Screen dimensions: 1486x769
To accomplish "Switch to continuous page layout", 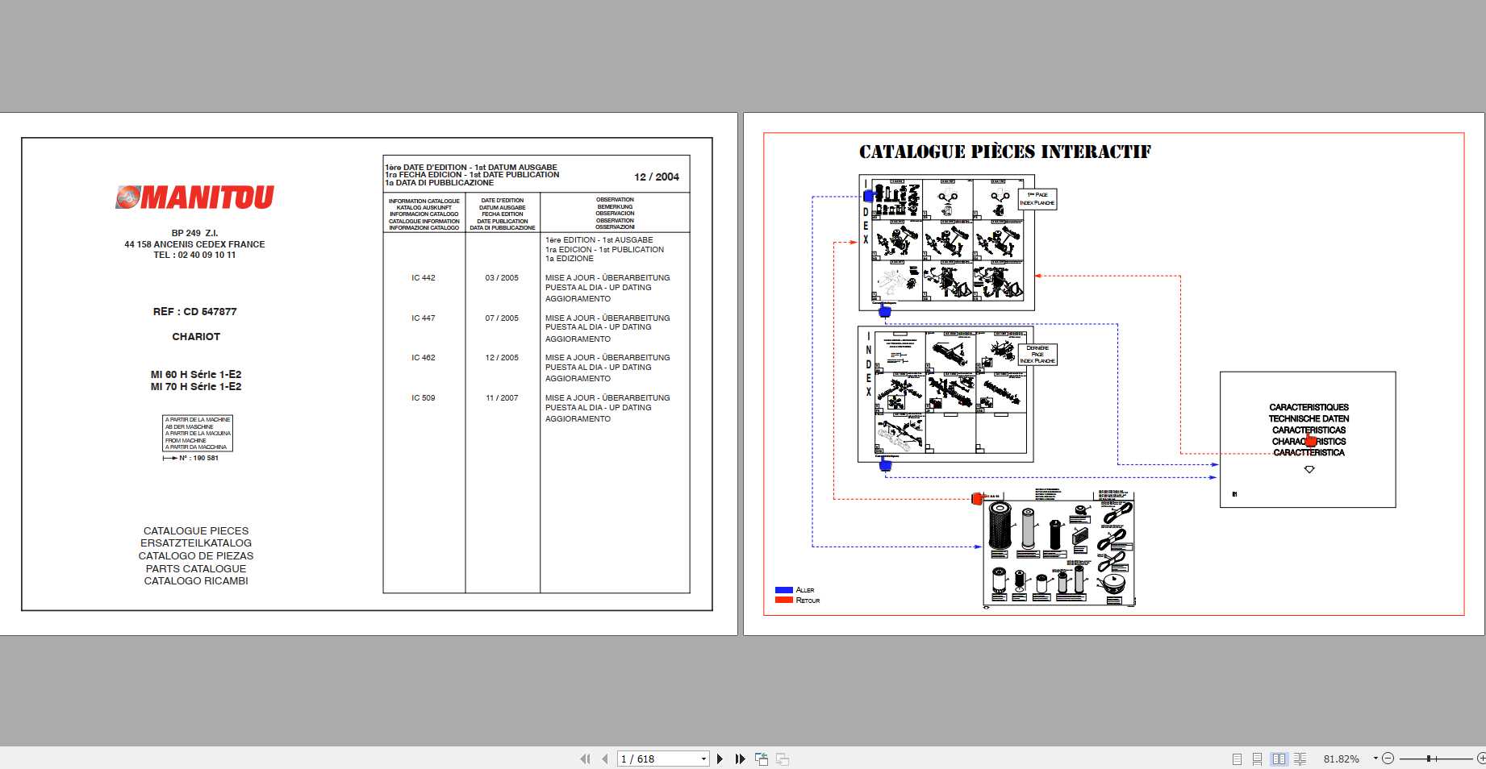I will 1257,759.
